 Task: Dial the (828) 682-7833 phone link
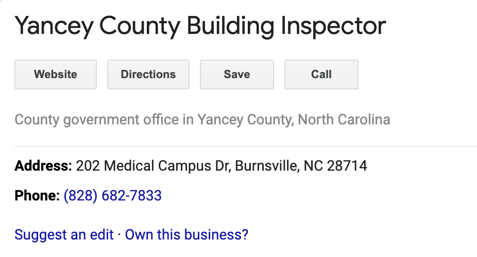pyautogui.click(x=113, y=195)
